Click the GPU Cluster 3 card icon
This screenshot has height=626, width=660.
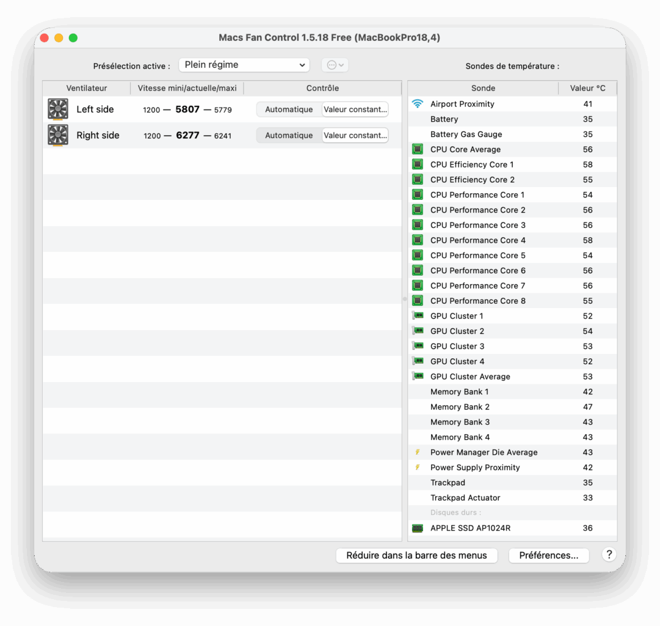click(x=418, y=345)
